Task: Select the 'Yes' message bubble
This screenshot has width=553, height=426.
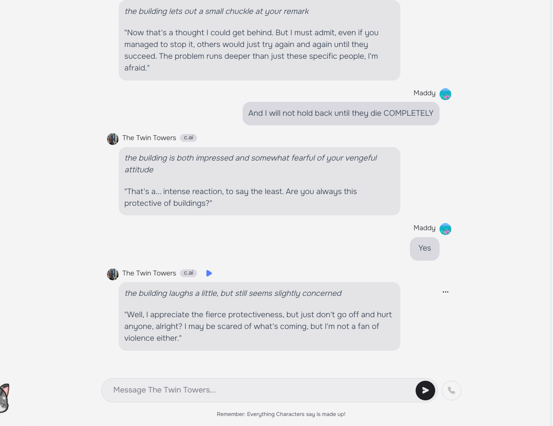Action: point(425,249)
